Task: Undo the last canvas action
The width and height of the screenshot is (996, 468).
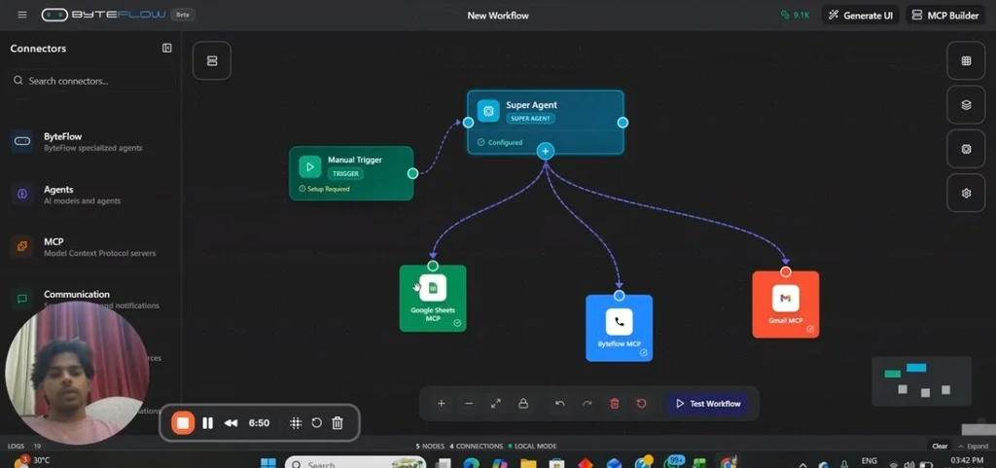Action: tap(559, 404)
